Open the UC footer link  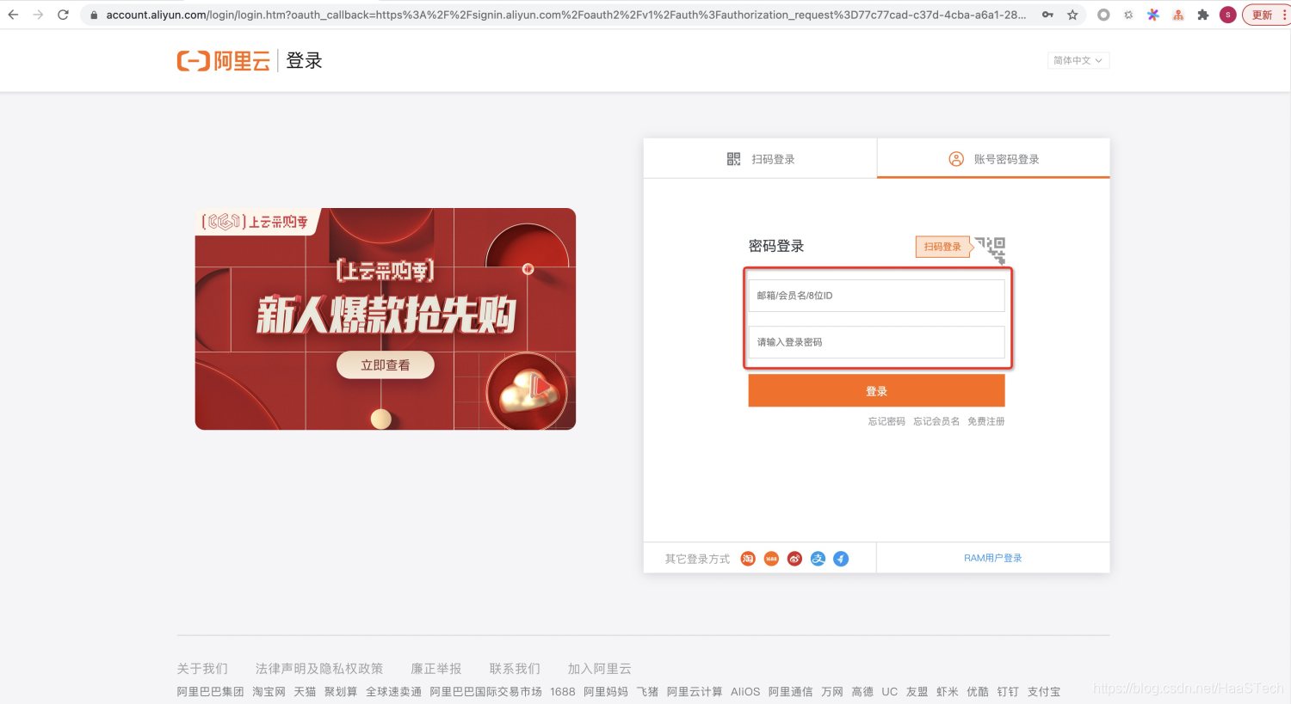[890, 692]
